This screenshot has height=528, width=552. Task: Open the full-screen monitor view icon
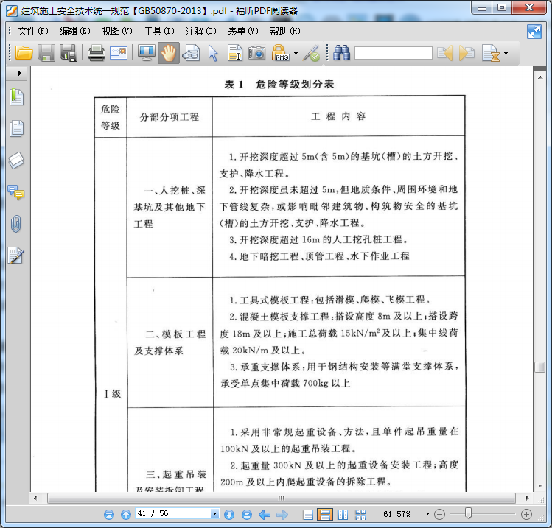click(x=147, y=54)
